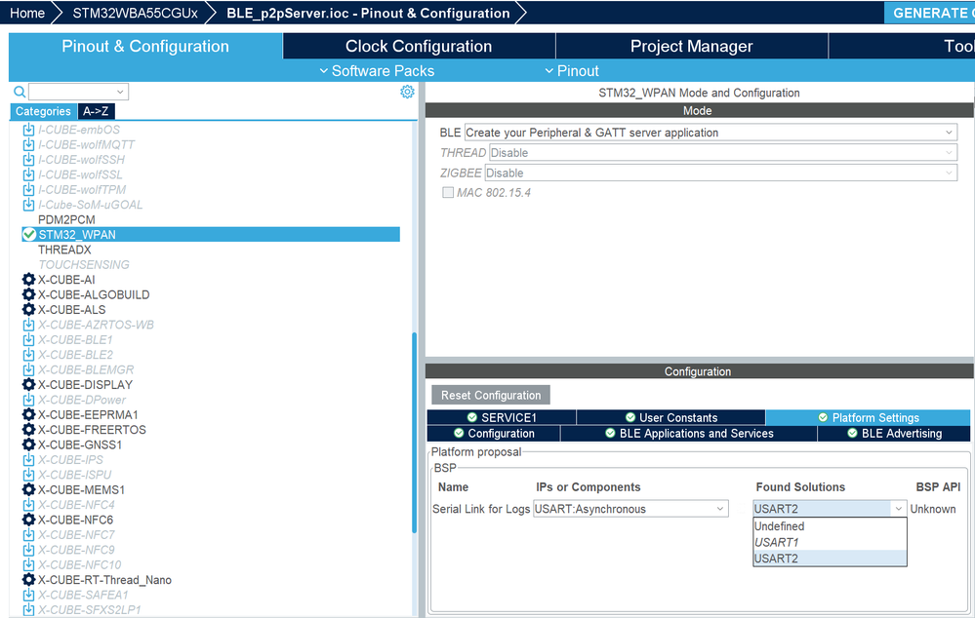Click the search magnifier icon

[x=20, y=92]
